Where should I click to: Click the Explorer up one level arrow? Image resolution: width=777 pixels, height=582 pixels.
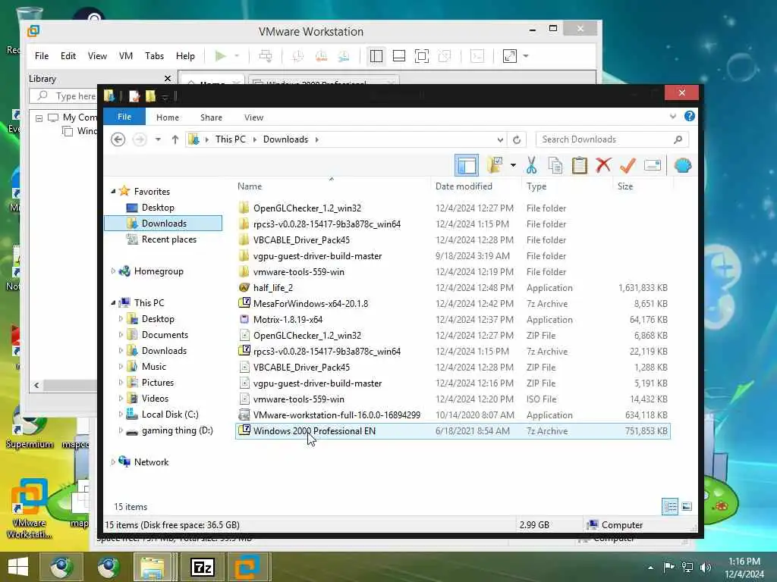[x=175, y=139]
